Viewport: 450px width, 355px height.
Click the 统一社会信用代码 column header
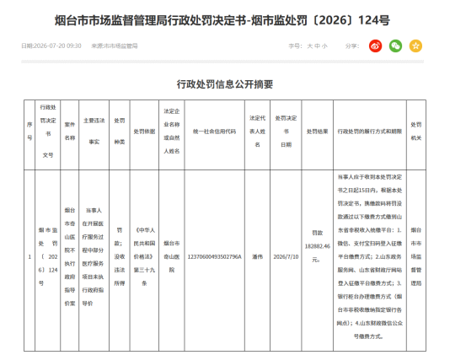(x=214, y=132)
